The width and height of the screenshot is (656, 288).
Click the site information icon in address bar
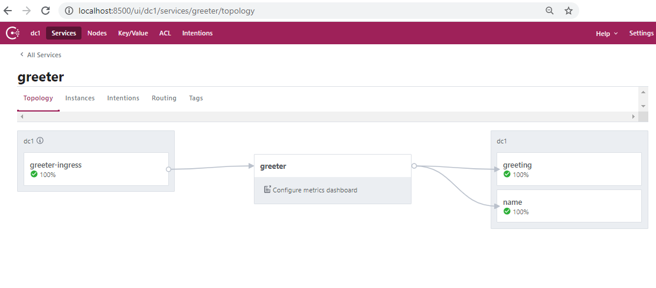click(69, 11)
